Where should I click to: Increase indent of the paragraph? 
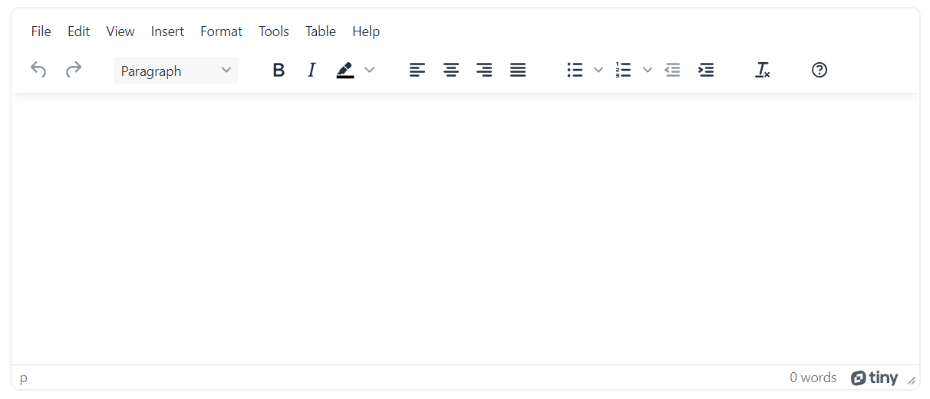pyautogui.click(x=706, y=70)
